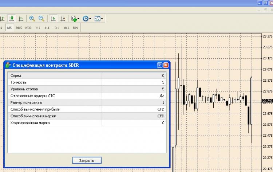Select the Спред row

tap(87, 75)
